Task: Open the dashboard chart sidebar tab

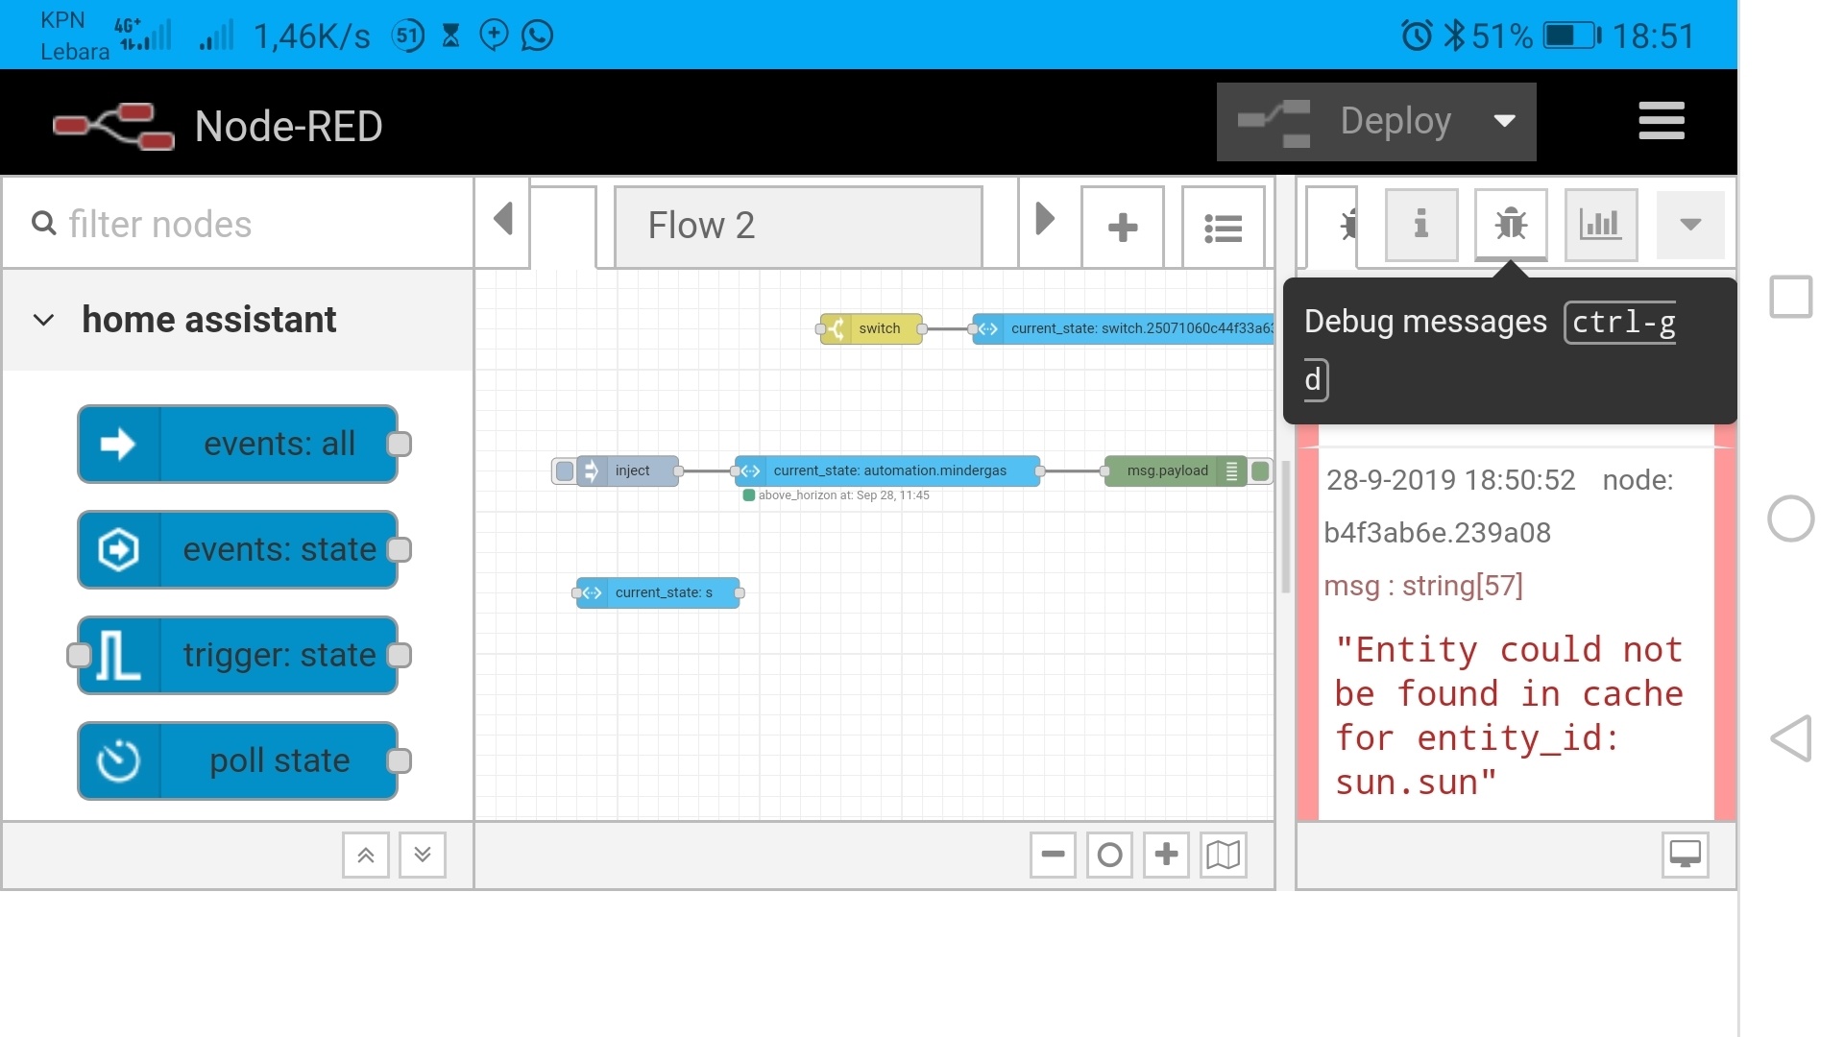Action: [x=1600, y=225]
